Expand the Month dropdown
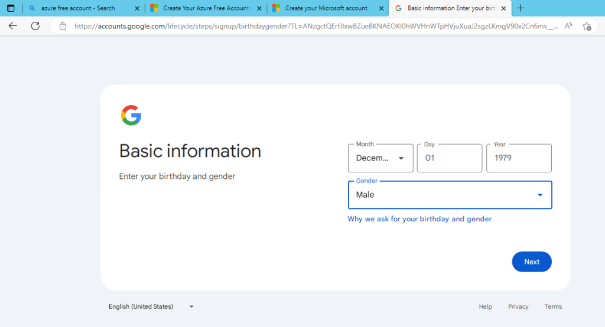The height and width of the screenshot is (327, 605). click(380, 158)
